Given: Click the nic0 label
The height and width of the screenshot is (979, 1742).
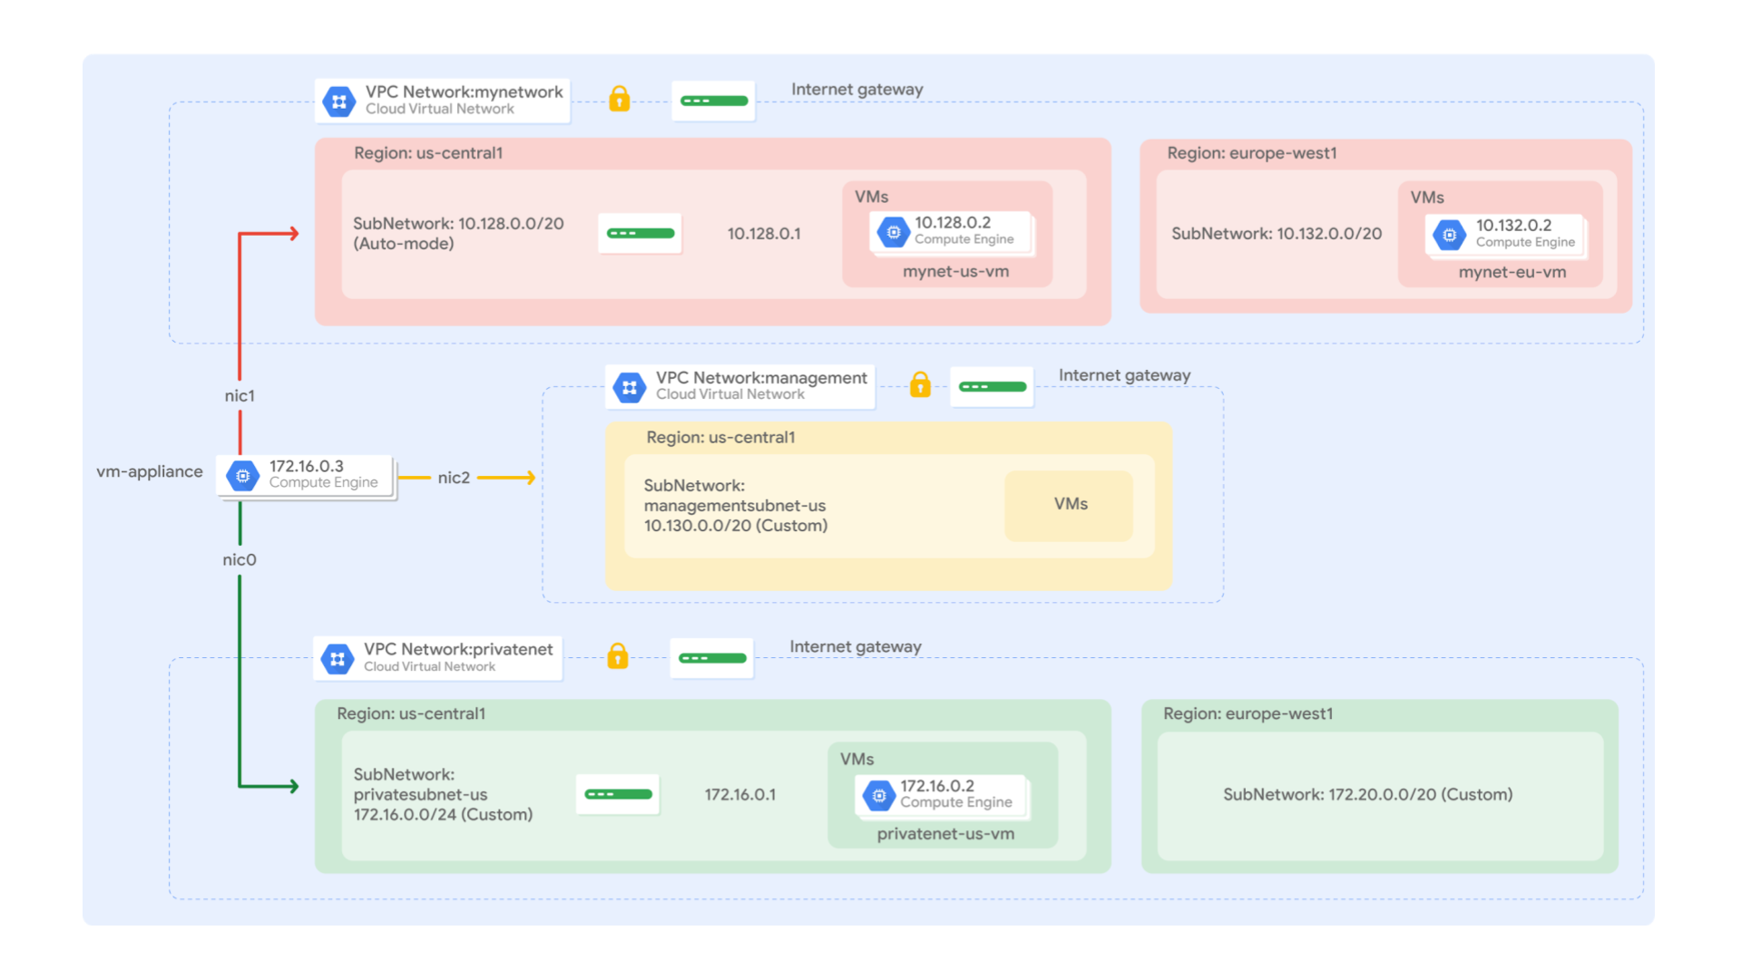Looking at the screenshot, I should point(240,560).
